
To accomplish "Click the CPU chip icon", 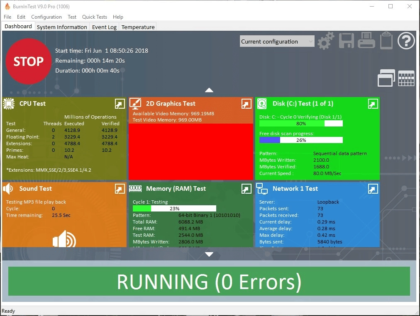I will [x=9, y=104].
